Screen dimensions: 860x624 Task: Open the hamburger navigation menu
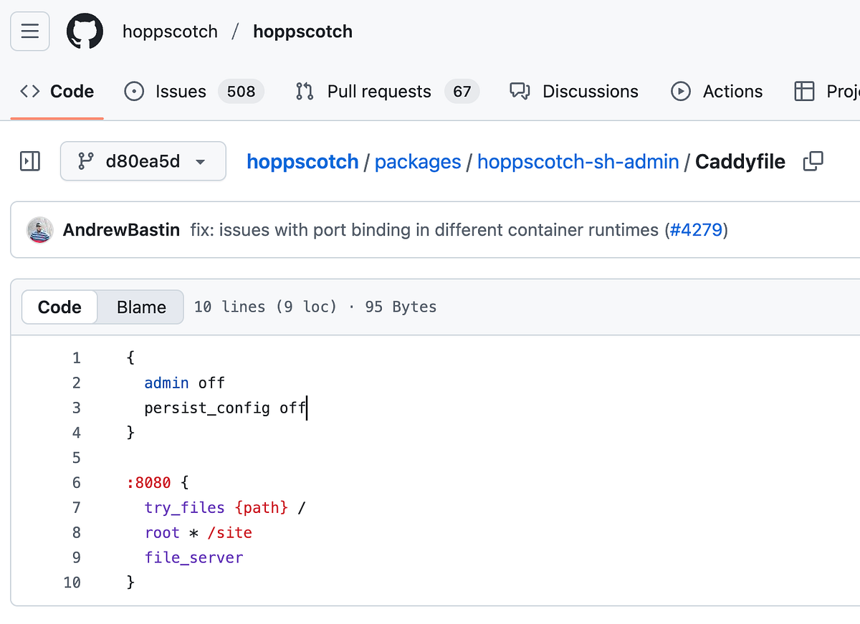click(30, 32)
